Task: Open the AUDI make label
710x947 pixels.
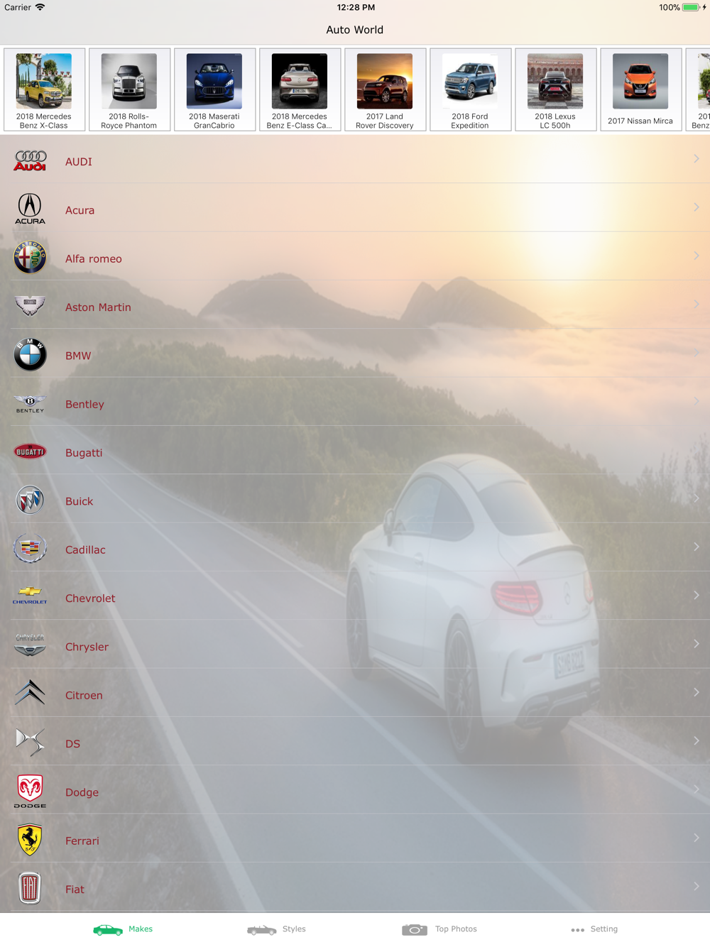Action: pyautogui.click(x=79, y=162)
